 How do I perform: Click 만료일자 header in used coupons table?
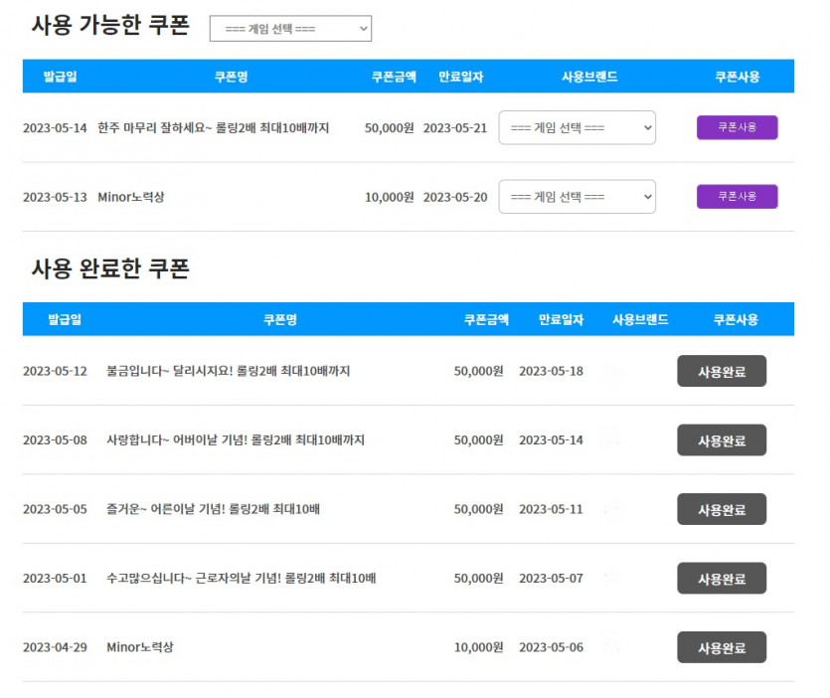tap(561, 320)
